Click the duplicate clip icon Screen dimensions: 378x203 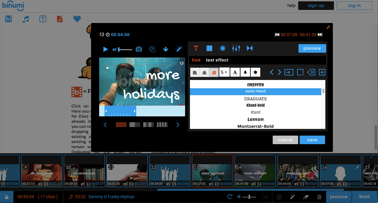click(x=152, y=49)
